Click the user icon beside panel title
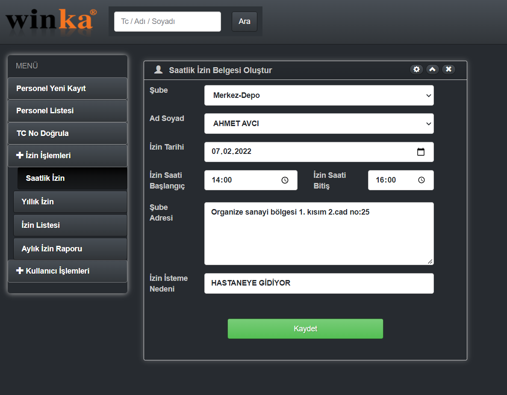The width and height of the screenshot is (507, 395). click(158, 70)
